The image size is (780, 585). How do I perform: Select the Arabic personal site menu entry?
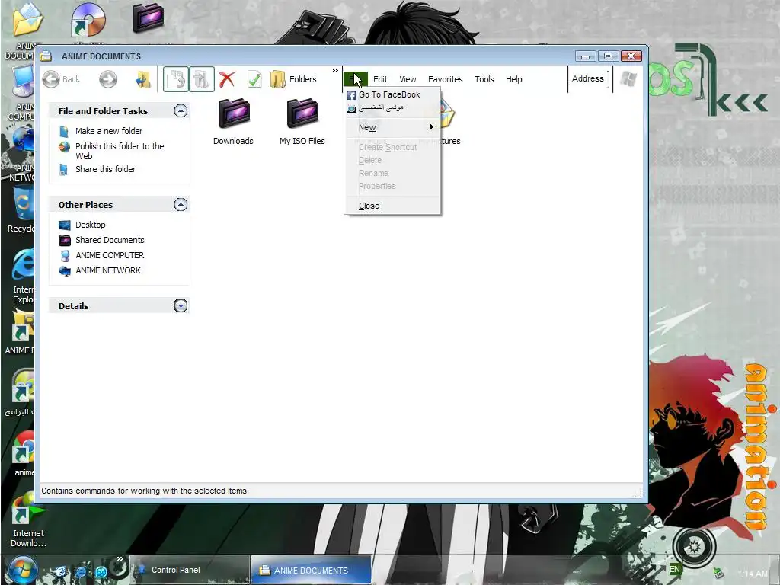click(x=392, y=107)
